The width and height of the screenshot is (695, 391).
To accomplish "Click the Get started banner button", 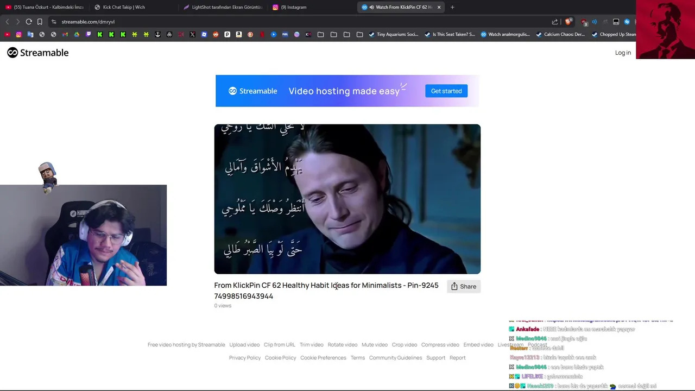I will 446,91.
